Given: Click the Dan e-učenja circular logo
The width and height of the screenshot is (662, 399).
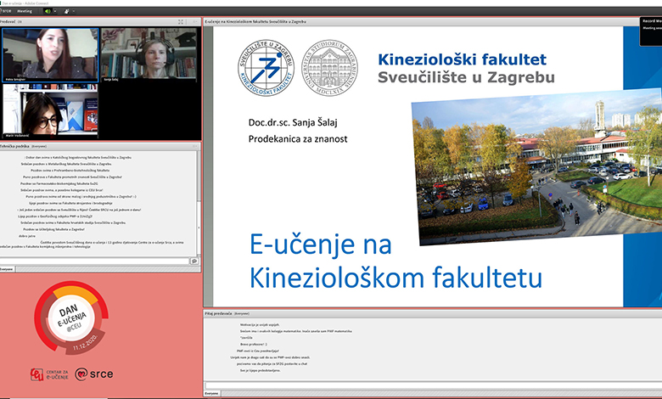Looking at the screenshot, I should tap(71, 318).
